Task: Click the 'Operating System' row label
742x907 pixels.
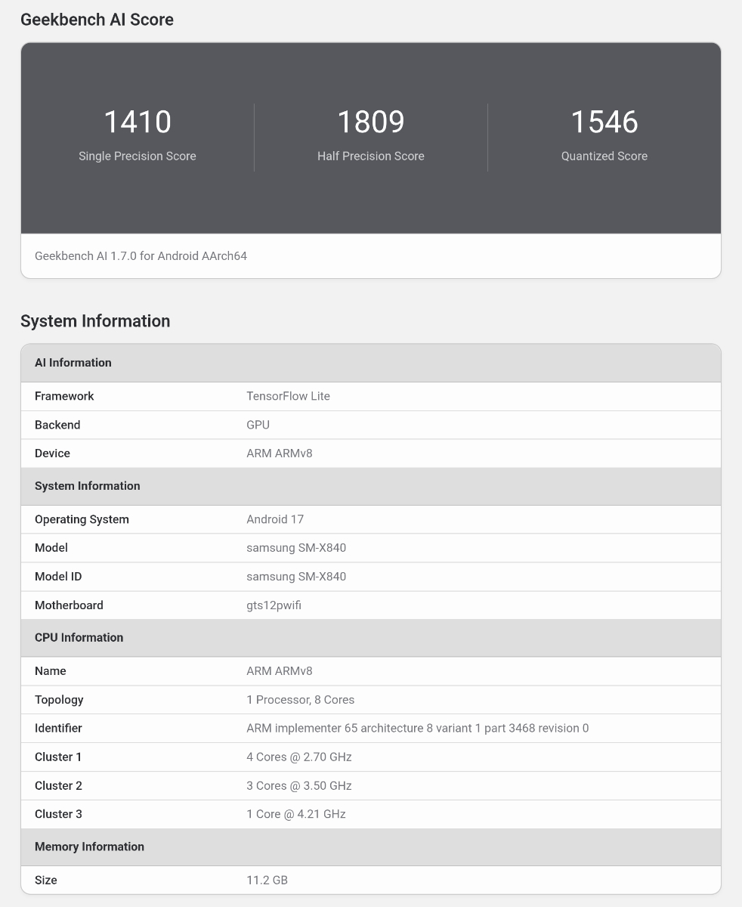Action: (x=82, y=519)
